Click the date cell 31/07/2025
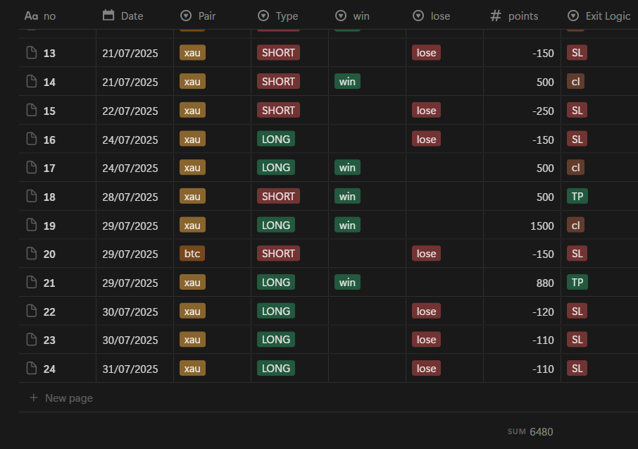The image size is (638, 449). tap(130, 369)
